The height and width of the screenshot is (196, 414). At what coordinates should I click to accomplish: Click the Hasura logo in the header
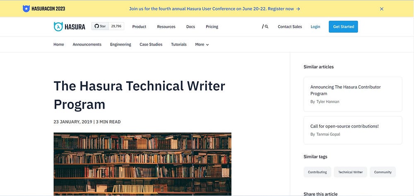click(70, 27)
